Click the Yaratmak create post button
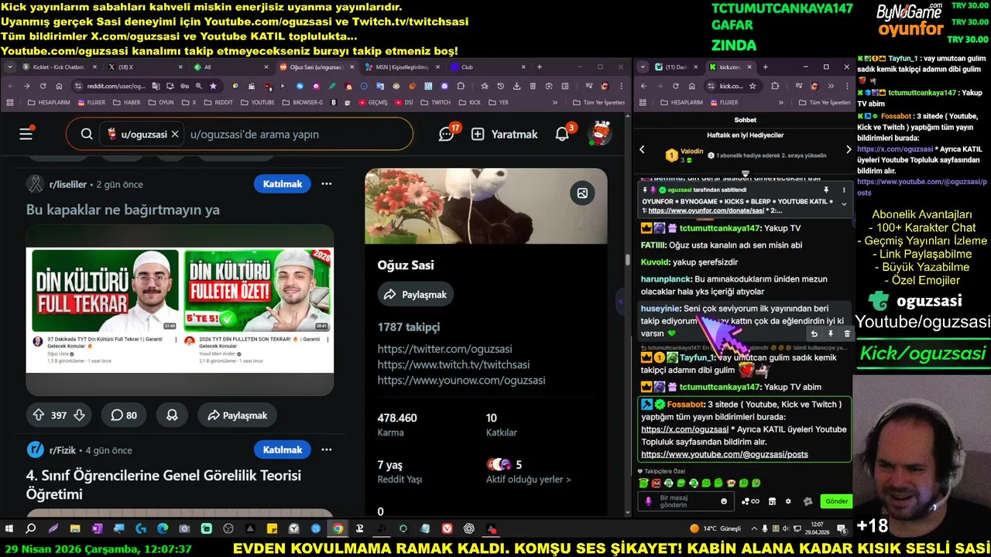Screen dimensions: 991x557 (x=504, y=134)
